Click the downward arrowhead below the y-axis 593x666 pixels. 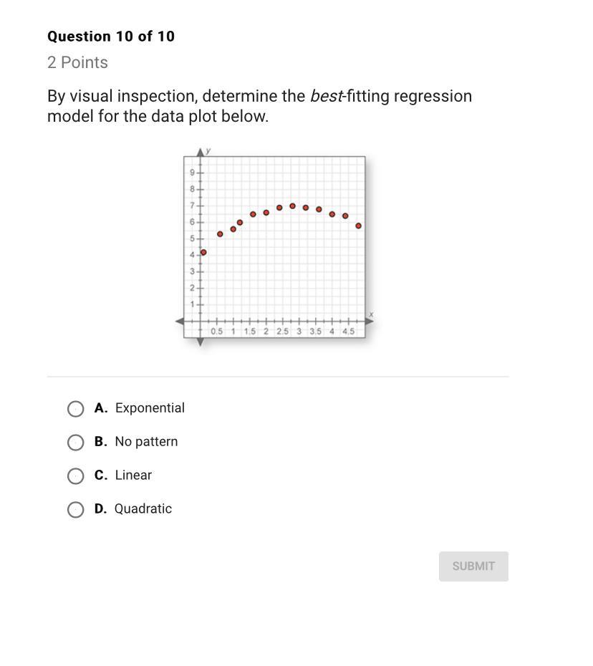201,342
